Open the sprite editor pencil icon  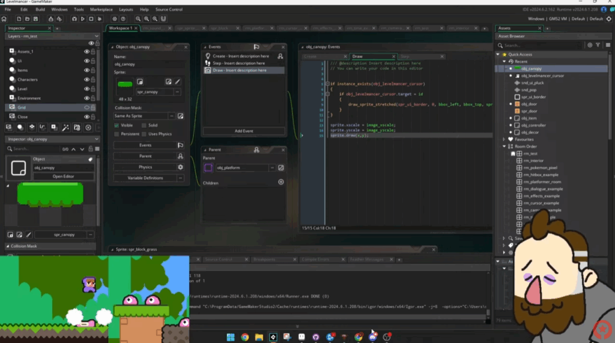pos(178,82)
